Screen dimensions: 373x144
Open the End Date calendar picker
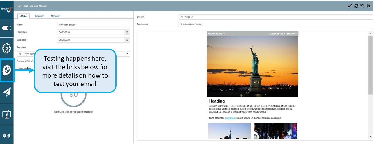point(127,40)
